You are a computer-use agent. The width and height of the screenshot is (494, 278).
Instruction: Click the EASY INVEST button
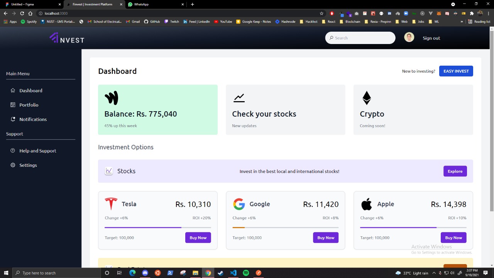[456, 71]
